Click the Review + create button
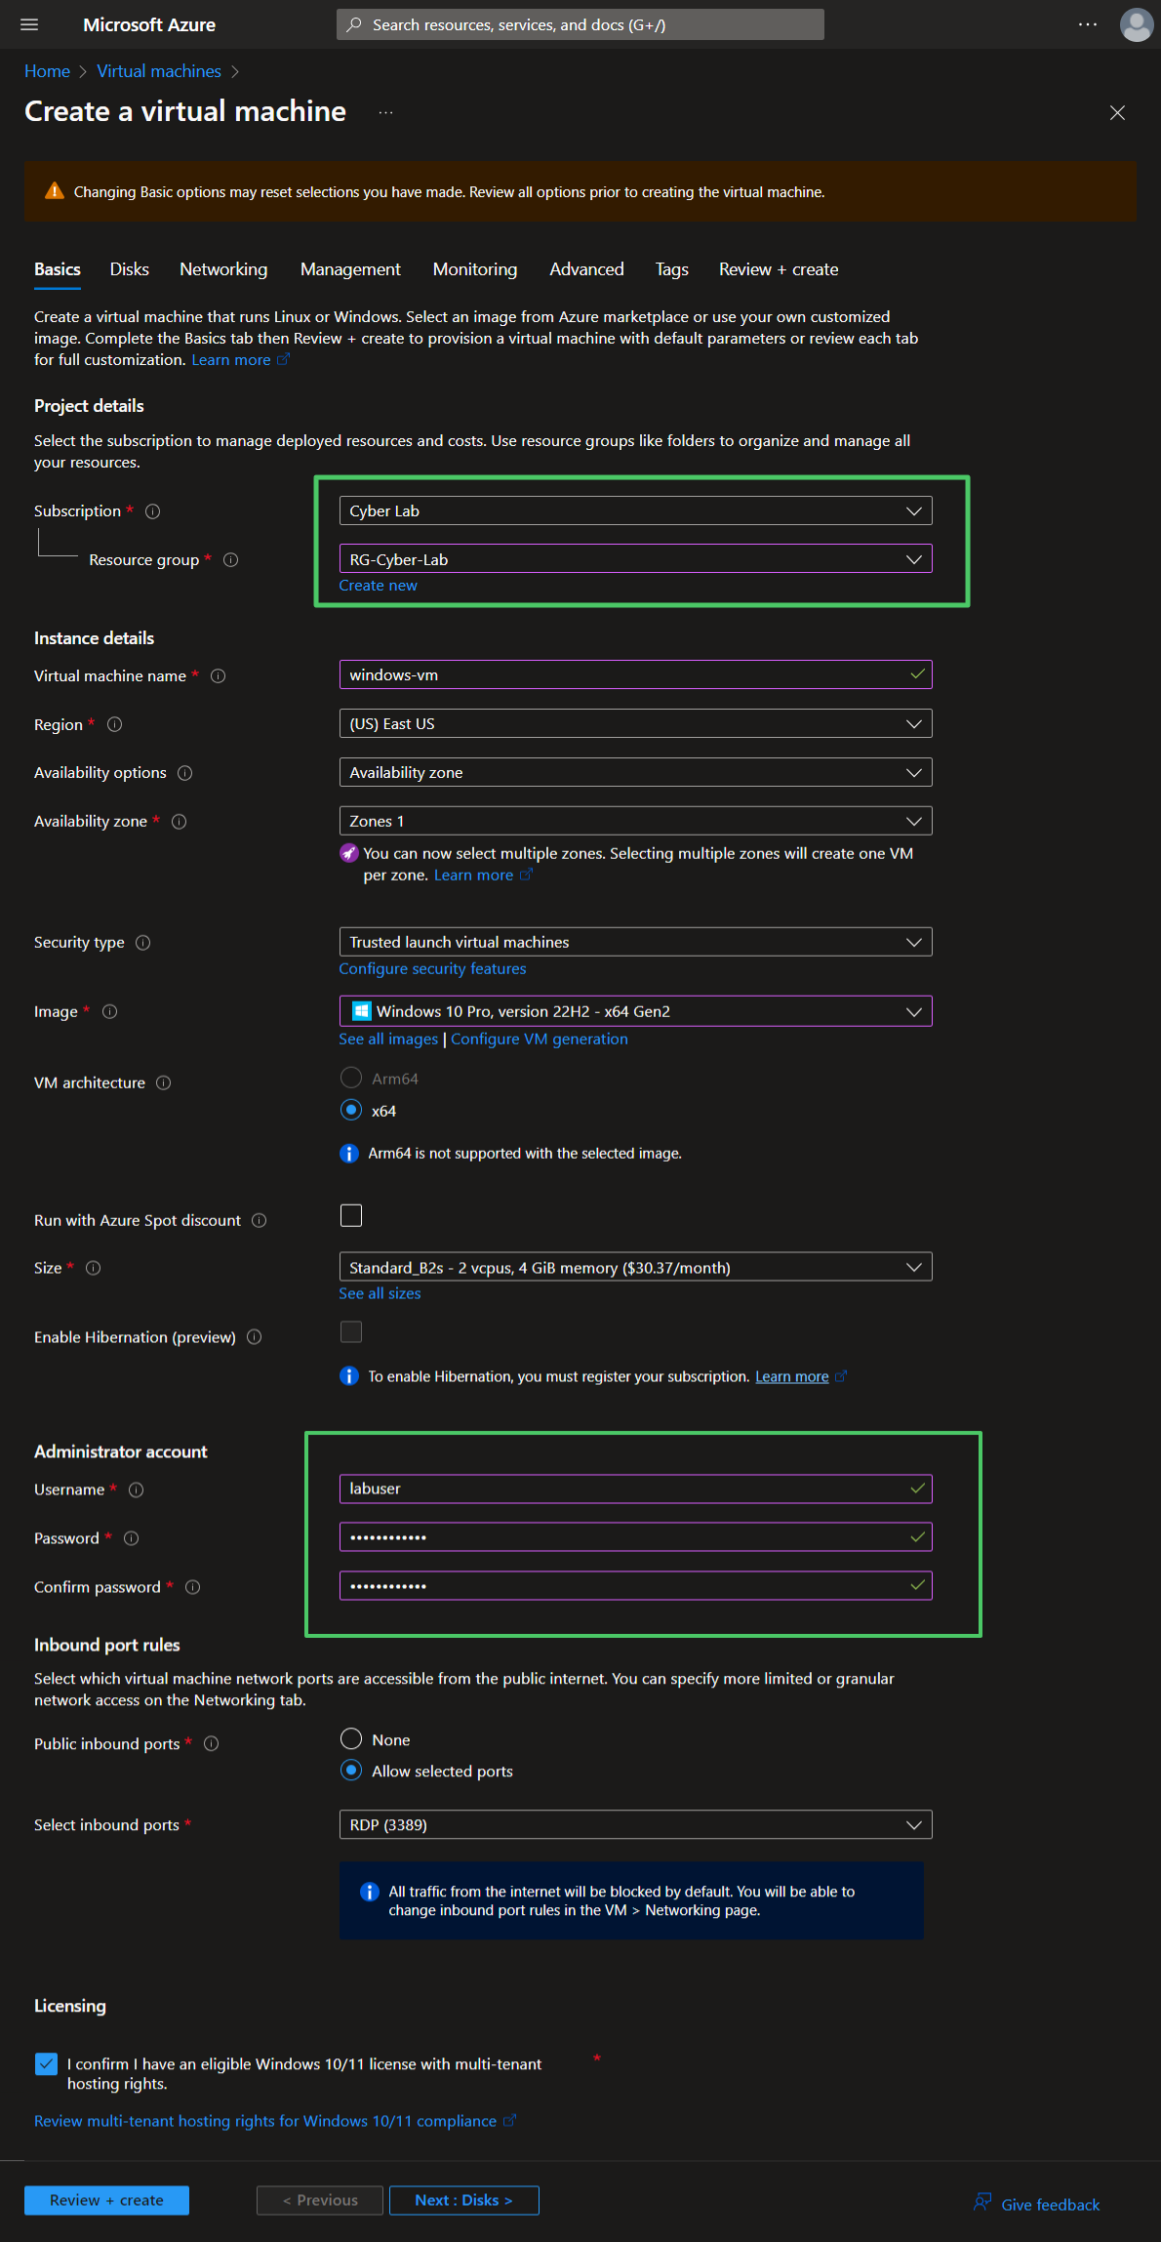Viewport: 1161px width, 2242px height. click(x=107, y=2201)
